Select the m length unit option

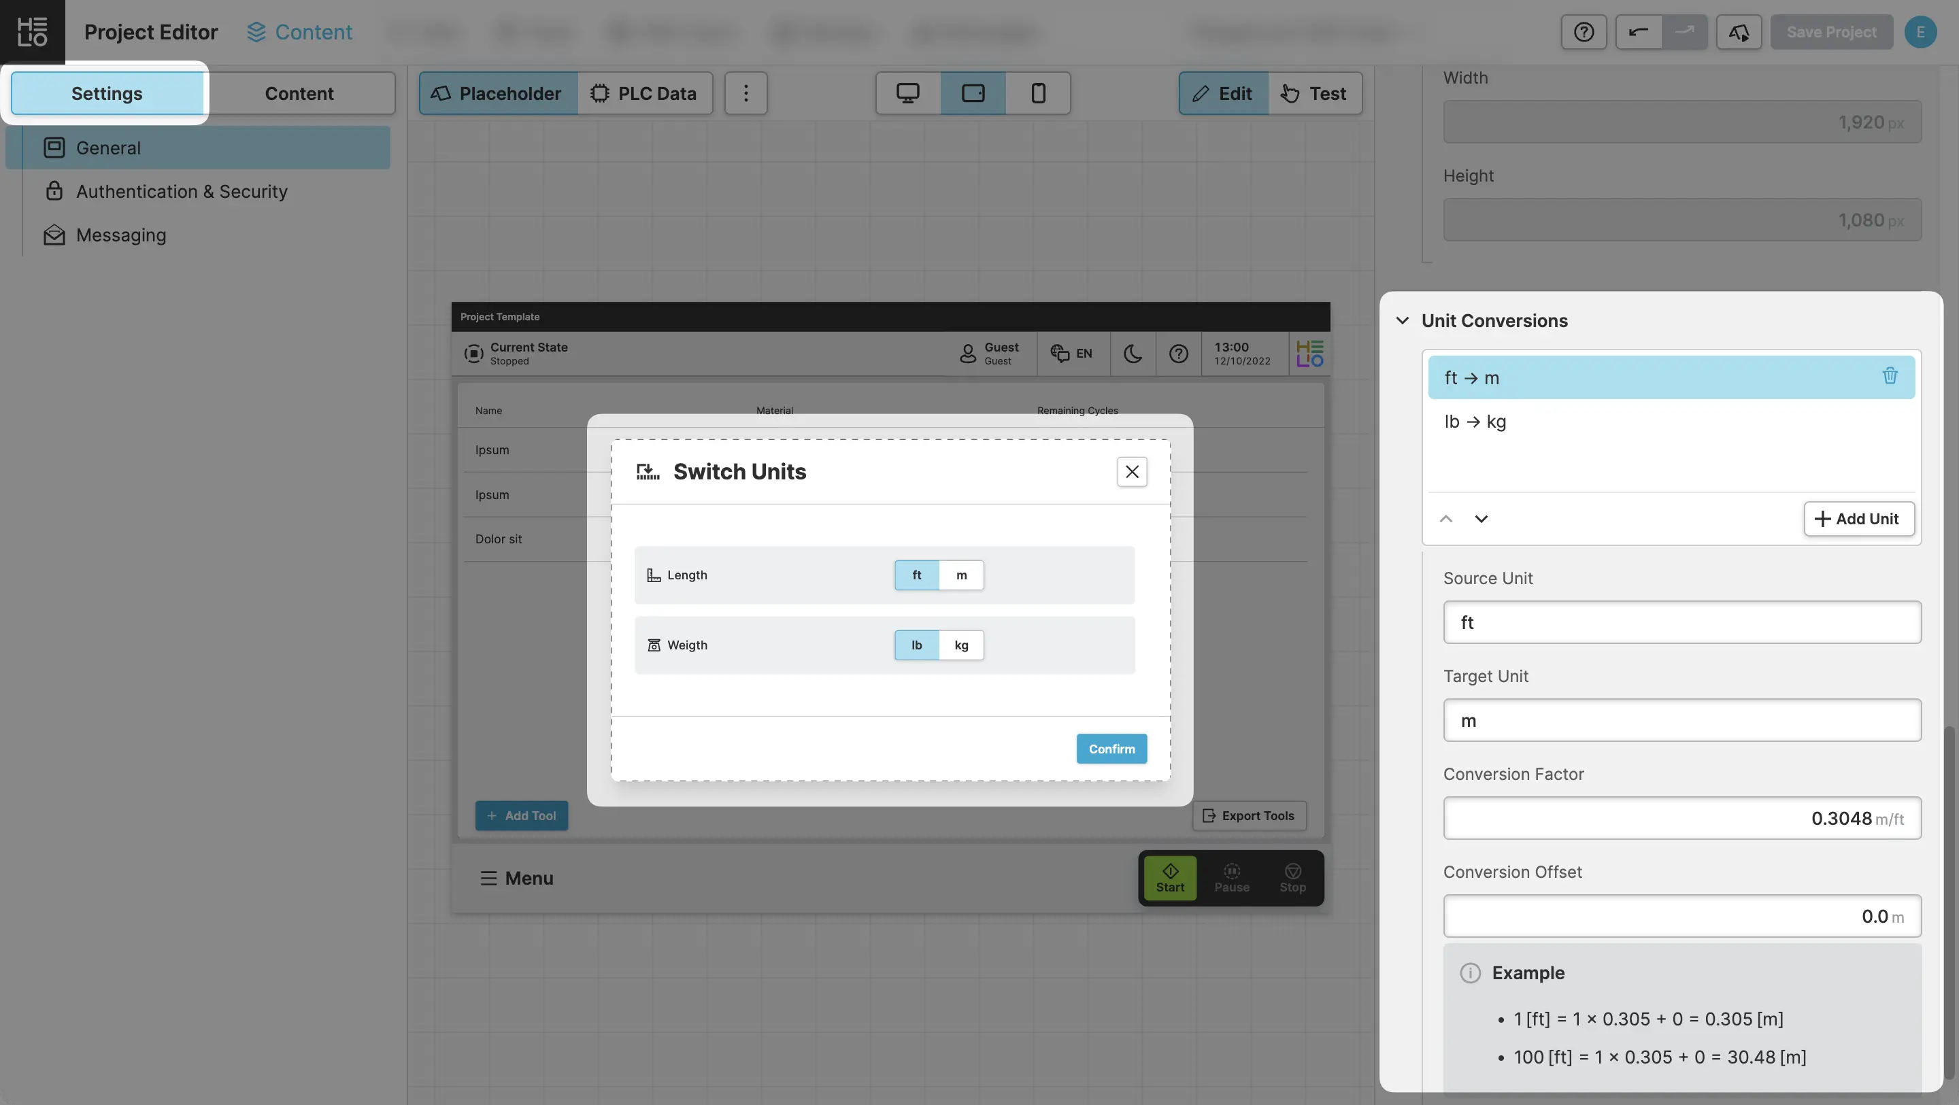(961, 576)
